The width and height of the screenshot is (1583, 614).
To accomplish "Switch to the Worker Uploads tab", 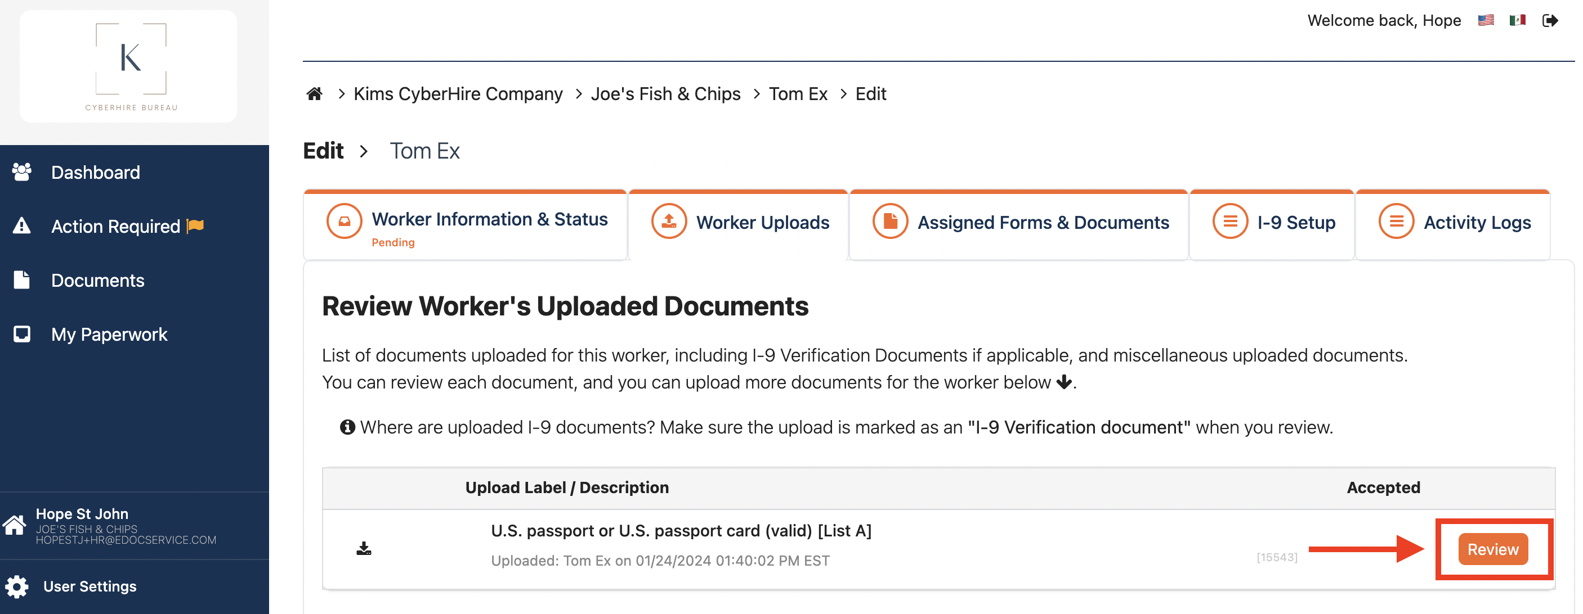I will (x=738, y=225).
